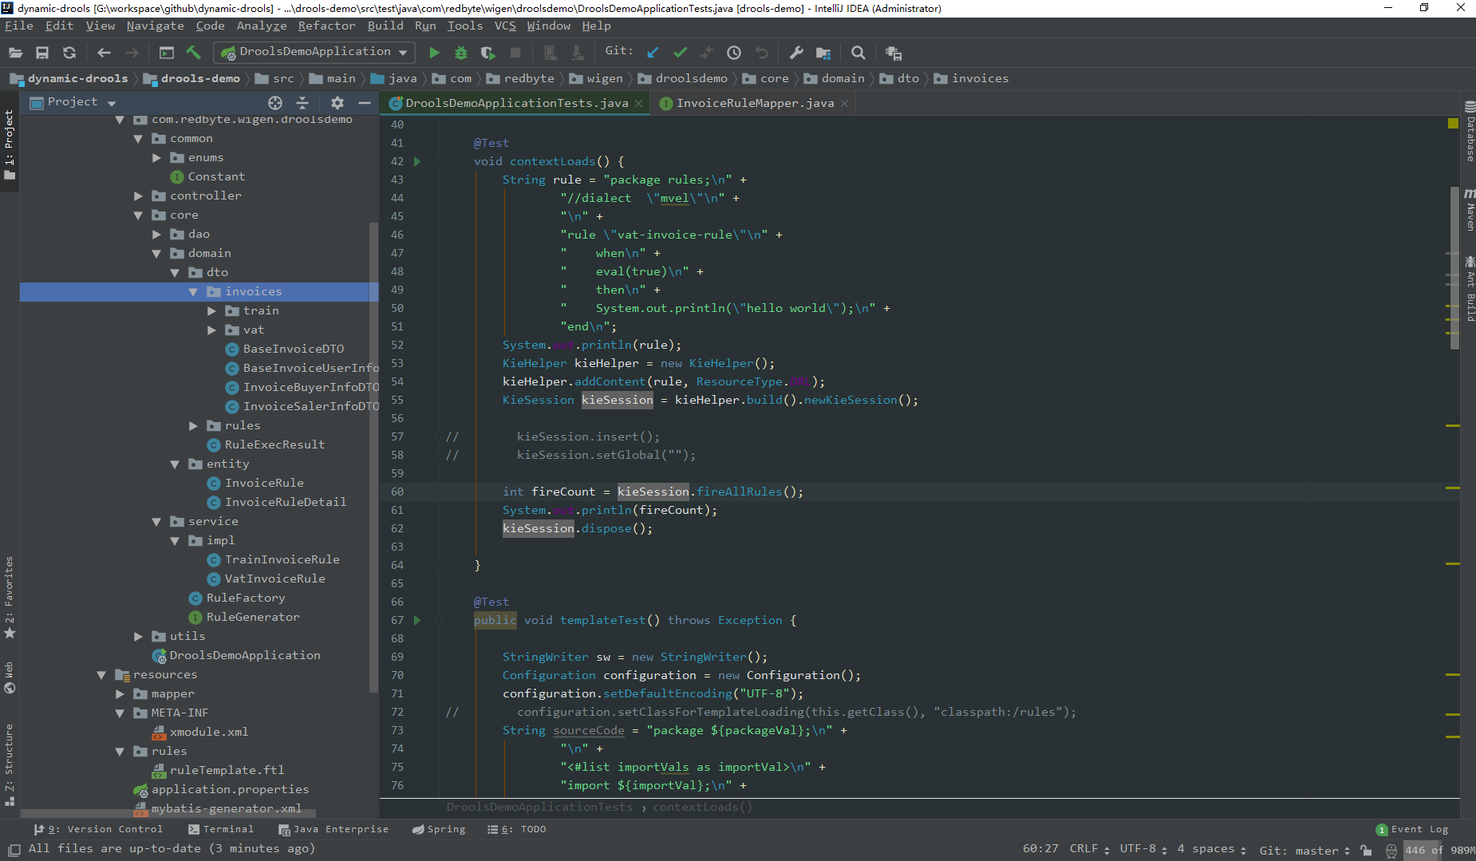1476x861 pixels.
Task: Click the editor vertical scrollbar thumb
Action: pyautogui.click(x=1454, y=267)
